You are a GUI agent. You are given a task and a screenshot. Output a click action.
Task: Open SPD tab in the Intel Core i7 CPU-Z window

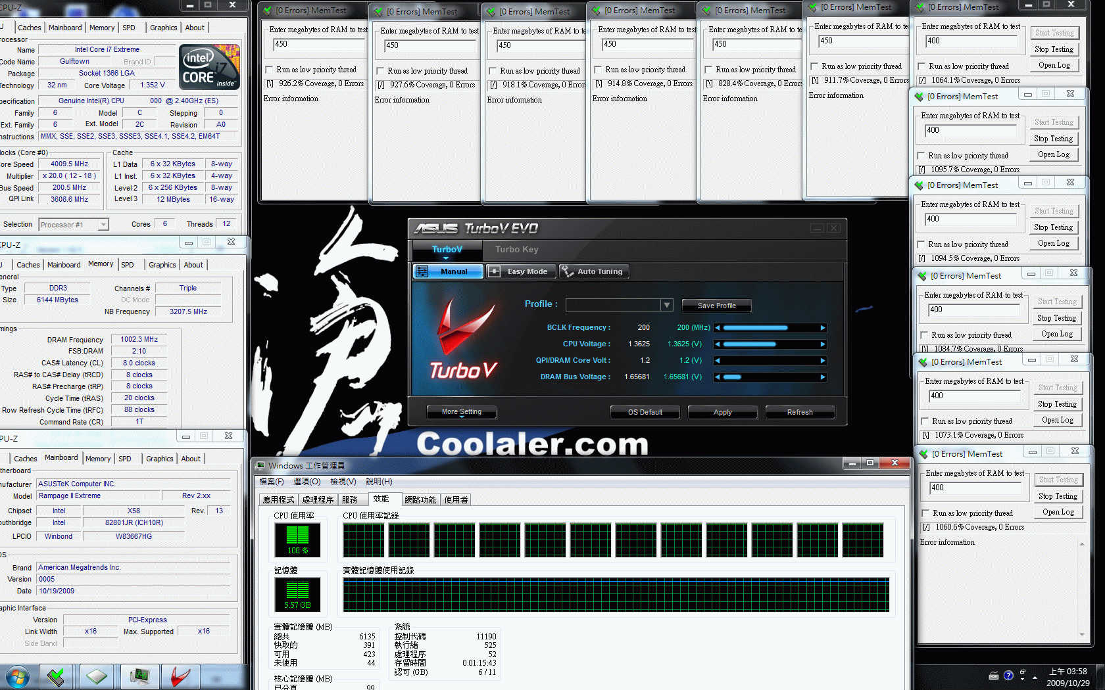129,28
